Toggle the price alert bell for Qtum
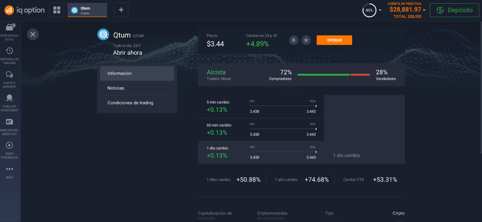This screenshot has width=482, height=222. pos(293,40)
